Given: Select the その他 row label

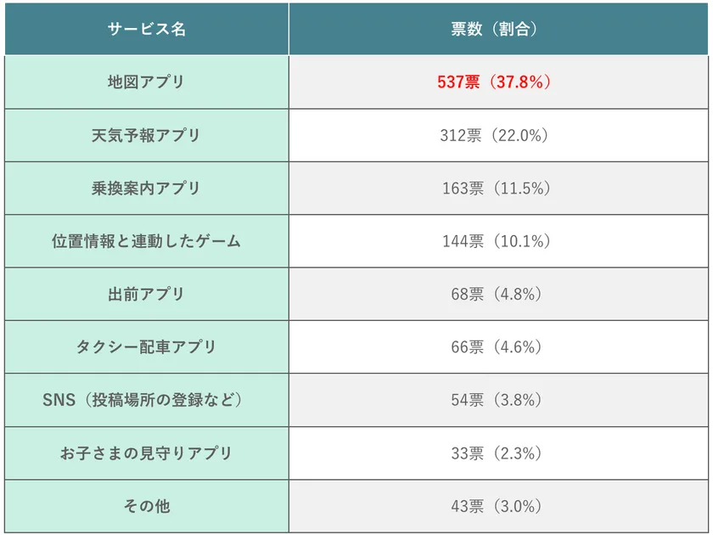Looking at the screenshot, I should point(146,507).
